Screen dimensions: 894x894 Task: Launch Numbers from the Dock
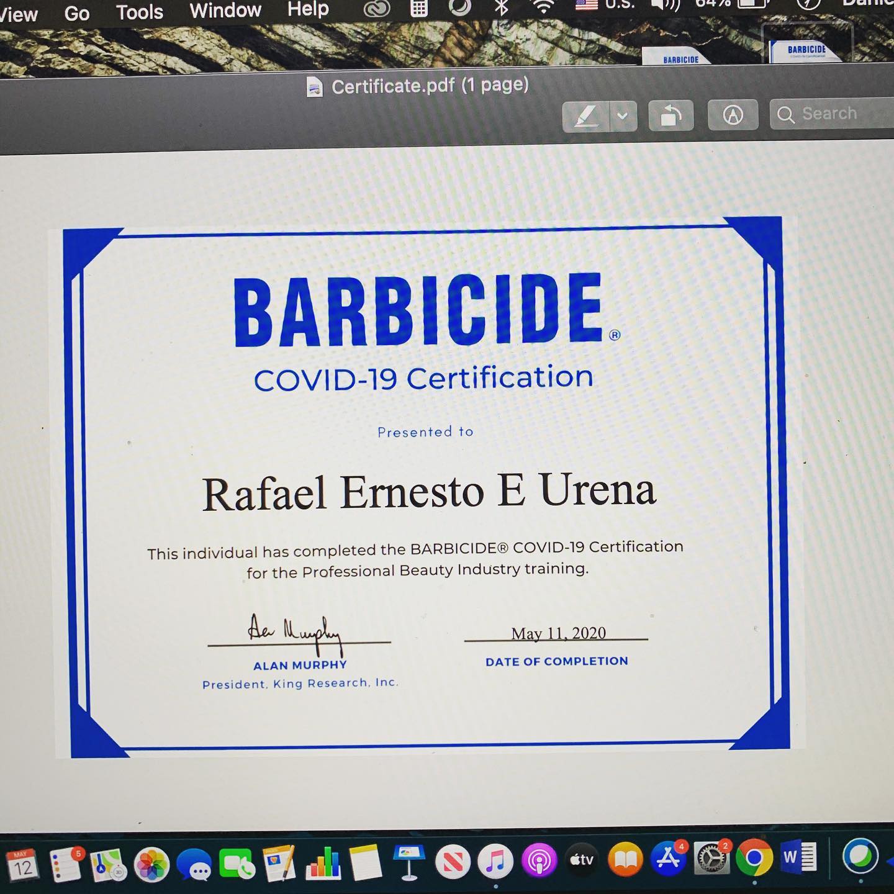[323, 863]
